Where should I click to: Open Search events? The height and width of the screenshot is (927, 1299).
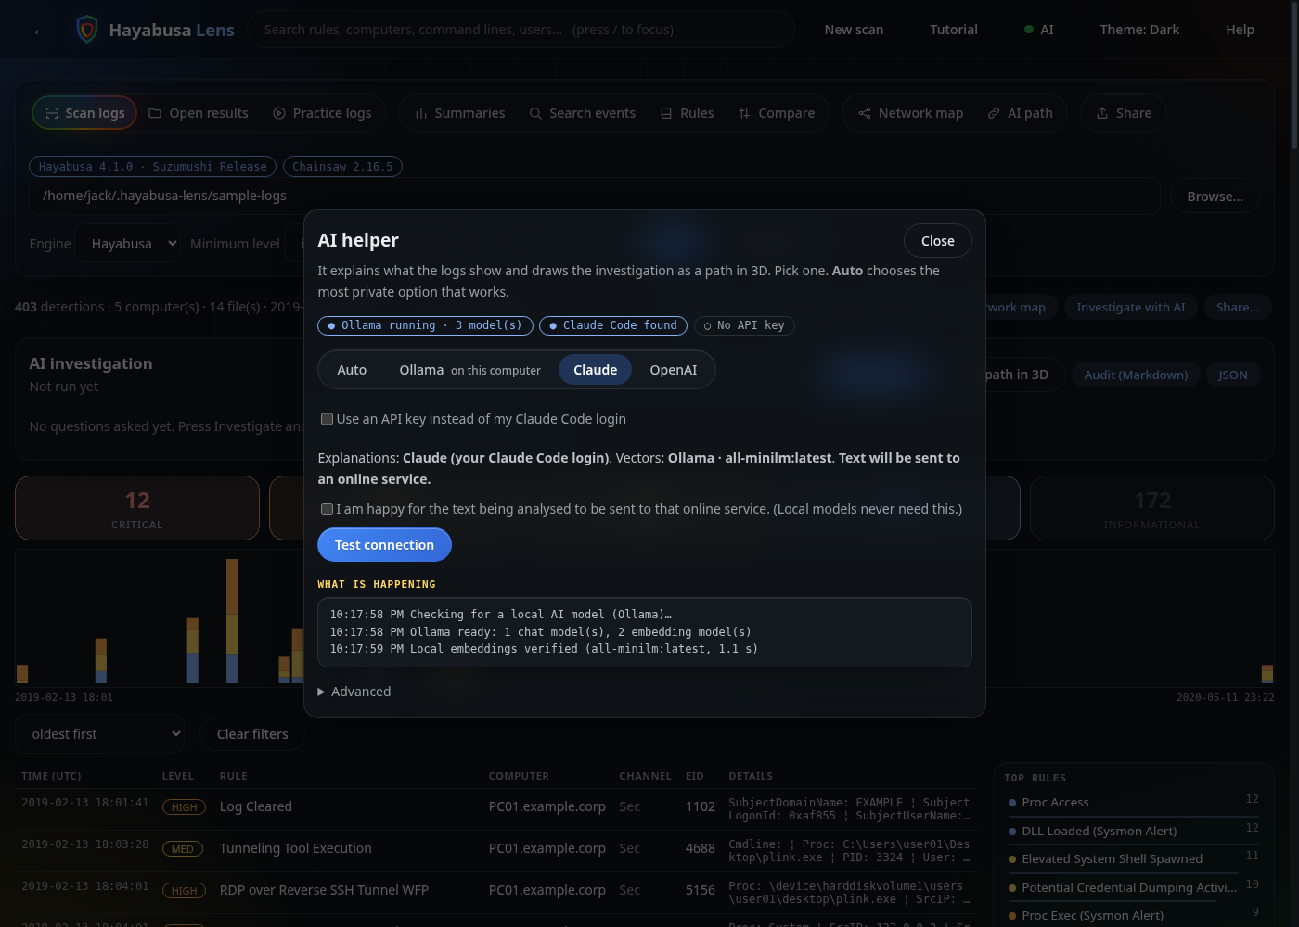pos(583,113)
